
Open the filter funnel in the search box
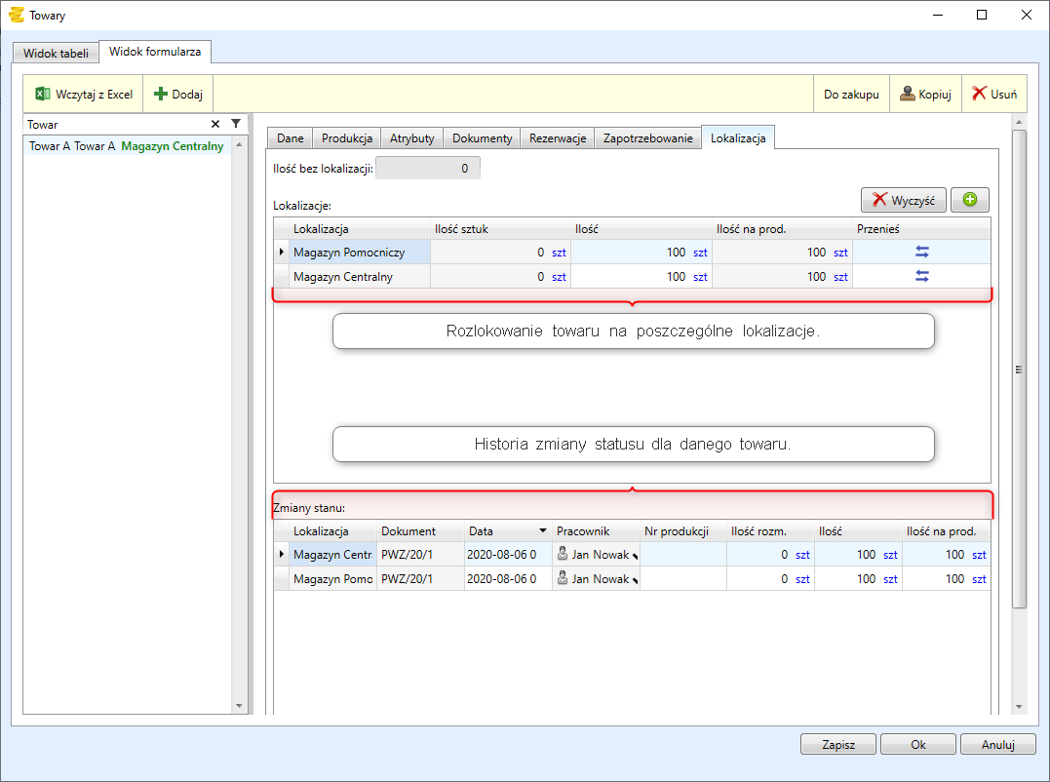(x=235, y=125)
